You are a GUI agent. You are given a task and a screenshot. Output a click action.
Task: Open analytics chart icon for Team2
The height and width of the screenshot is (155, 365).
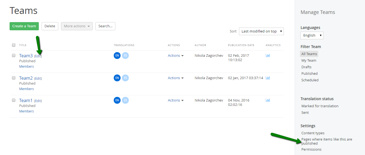tap(268, 78)
